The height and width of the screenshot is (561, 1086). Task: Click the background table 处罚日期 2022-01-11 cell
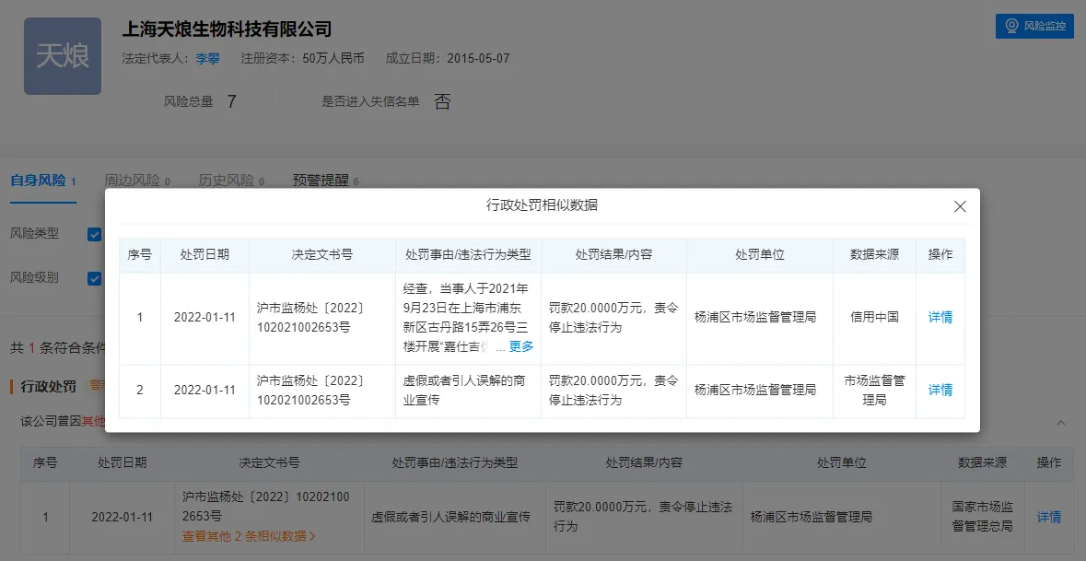click(x=122, y=518)
